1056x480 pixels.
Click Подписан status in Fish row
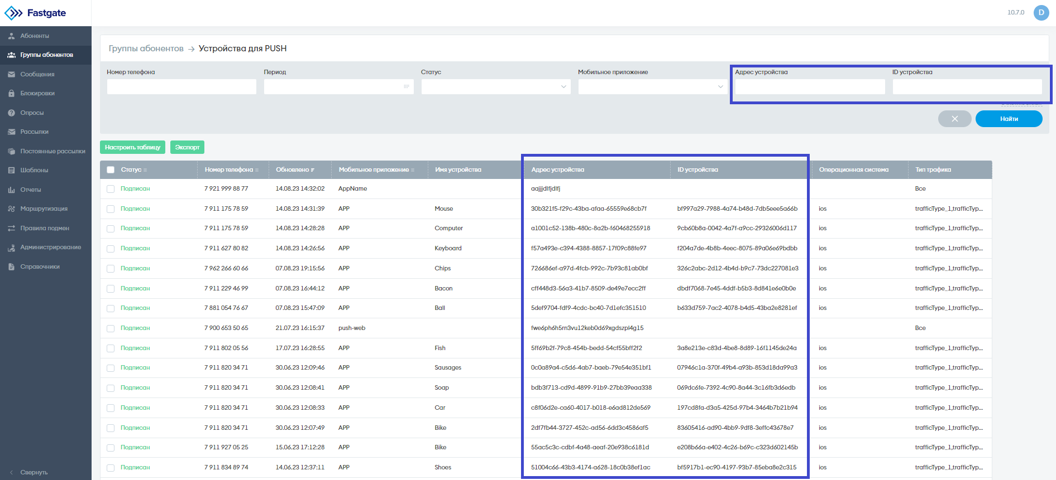click(x=135, y=348)
